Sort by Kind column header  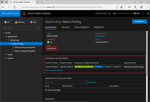[47, 86]
